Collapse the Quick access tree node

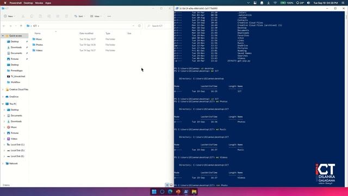point(3,36)
